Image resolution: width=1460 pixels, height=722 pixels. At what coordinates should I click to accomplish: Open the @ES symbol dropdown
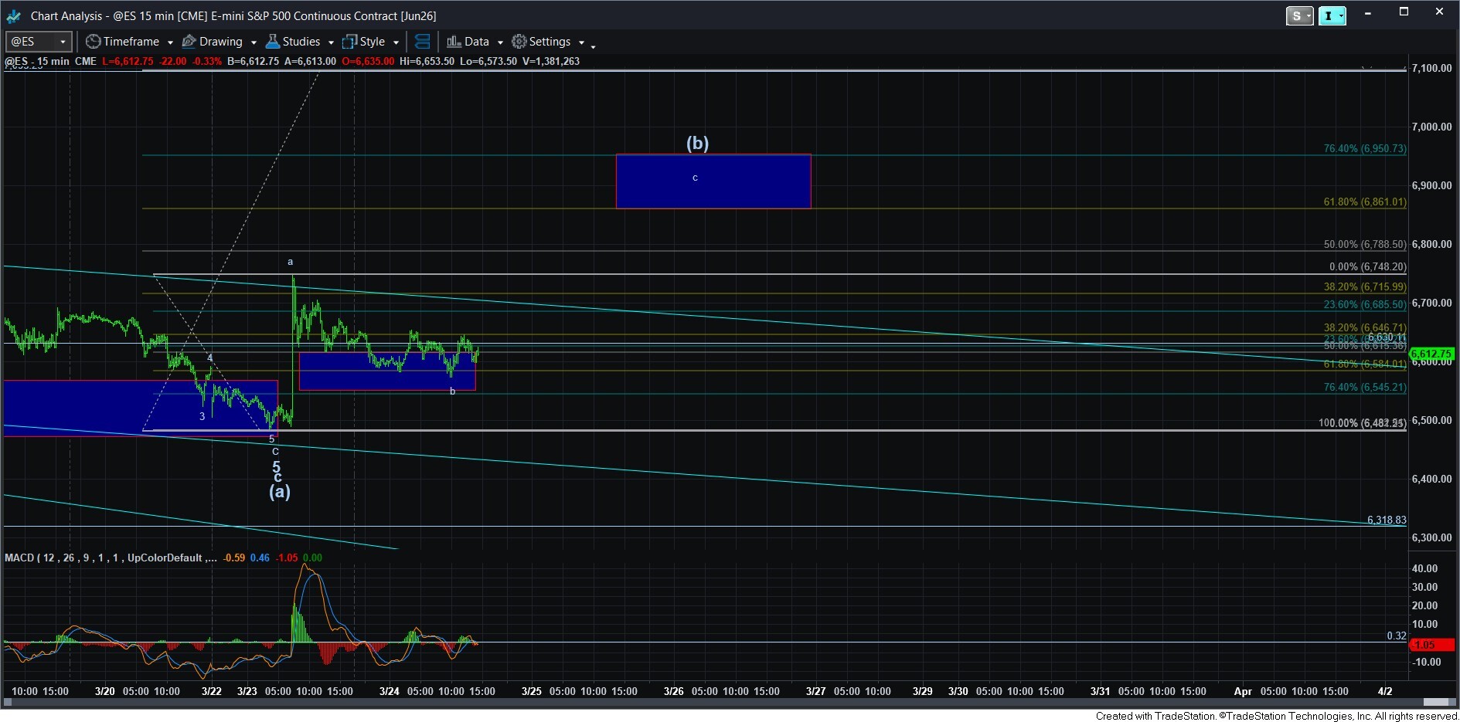click(x=63, y=42)
